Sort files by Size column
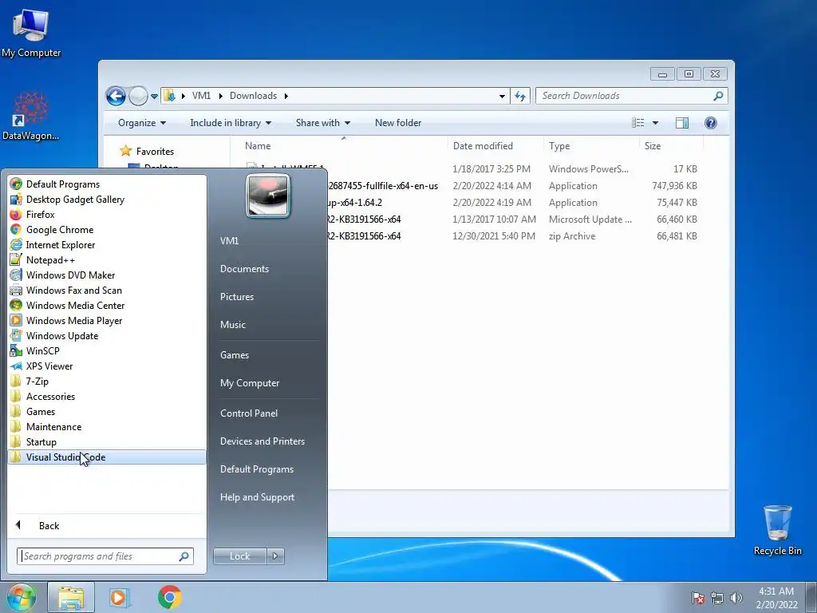 click(670, 146)
